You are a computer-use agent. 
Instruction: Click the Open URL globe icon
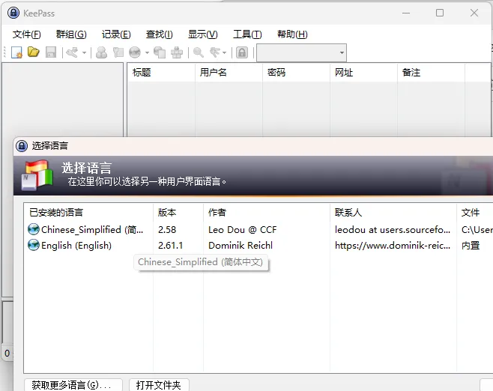coord(135,52)
